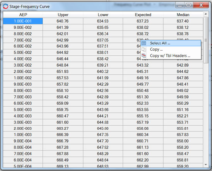
Task: Click the Copy with headers icon
Action: point(144,56)
